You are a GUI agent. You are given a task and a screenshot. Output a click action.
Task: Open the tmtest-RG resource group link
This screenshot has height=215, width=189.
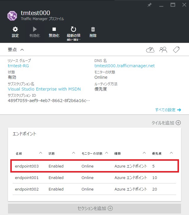[x=18, y=66]
